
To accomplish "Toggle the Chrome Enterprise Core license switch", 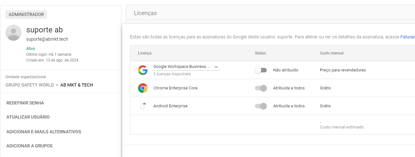I will [x=261, y=88].
